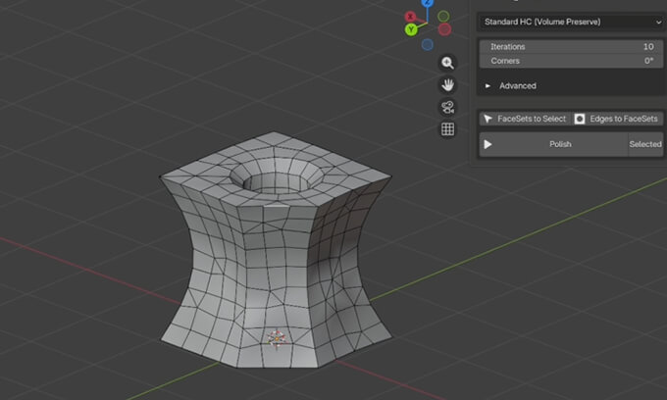Switch perspective/orthographic with grid icon
The height and width of the screenshot is (400, 667).
(447, 129)
